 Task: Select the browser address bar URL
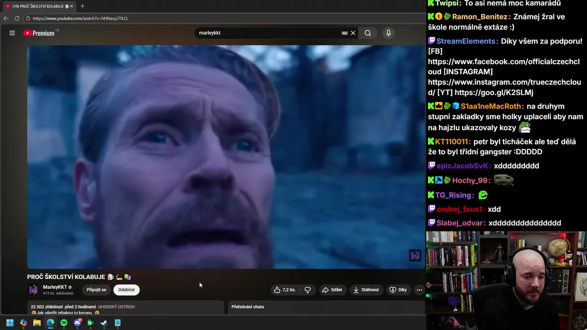pos(80,18)
